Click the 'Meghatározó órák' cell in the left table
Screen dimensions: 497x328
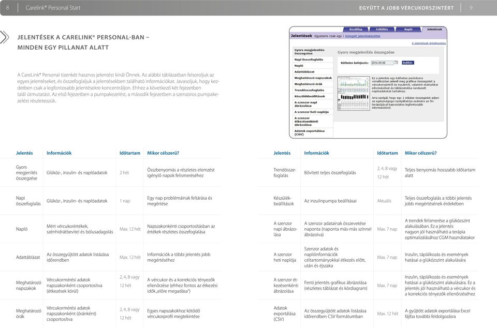28,314
